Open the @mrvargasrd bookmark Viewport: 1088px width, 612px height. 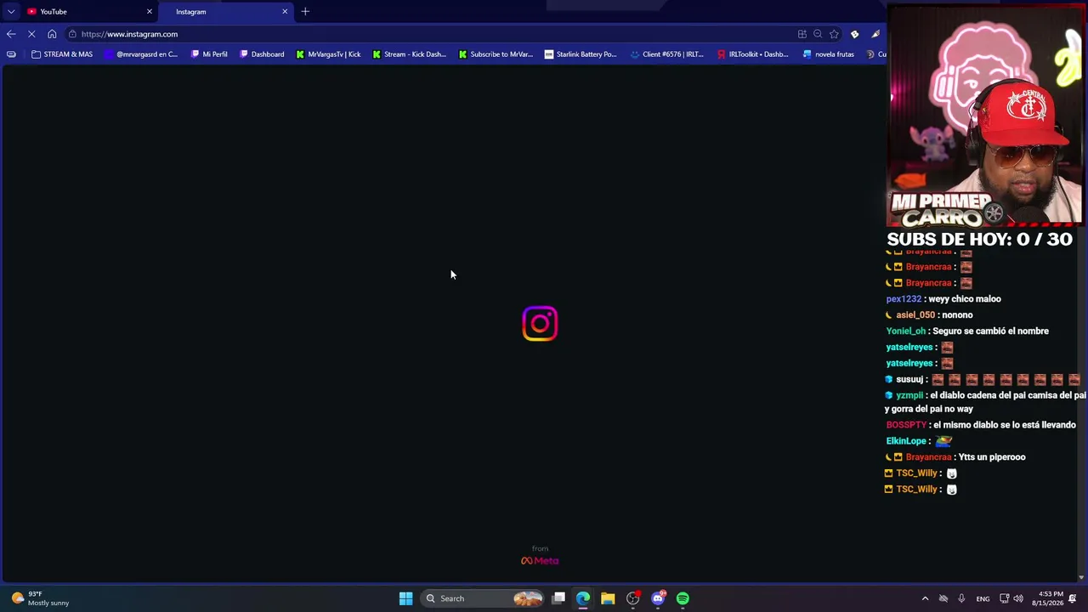[x=141, y=54]
